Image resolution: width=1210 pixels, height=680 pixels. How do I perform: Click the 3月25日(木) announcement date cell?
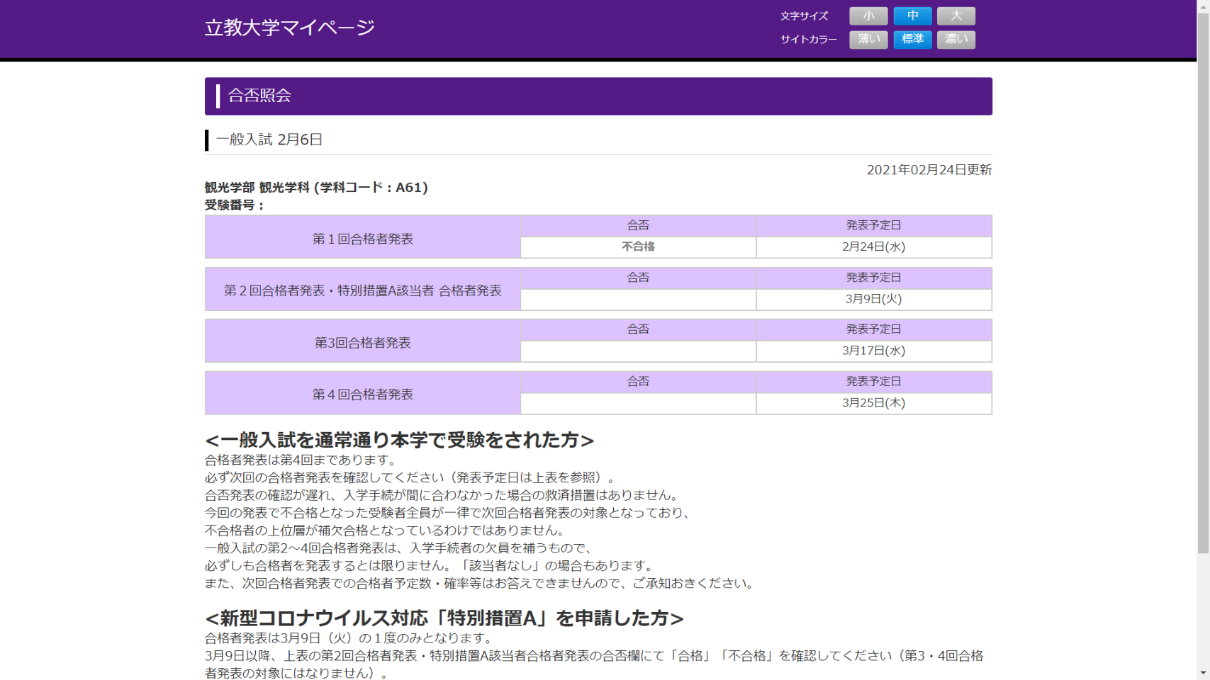tap(873, 403)
